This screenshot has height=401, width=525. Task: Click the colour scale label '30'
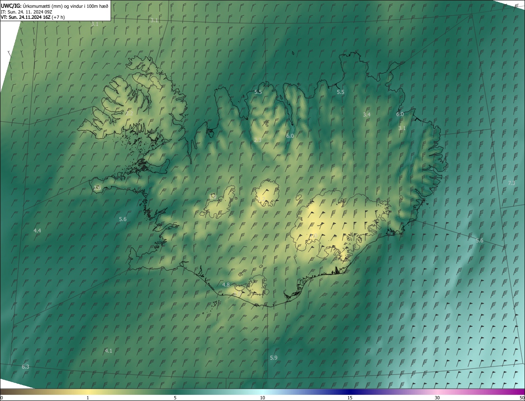click(x=437, y=398)
